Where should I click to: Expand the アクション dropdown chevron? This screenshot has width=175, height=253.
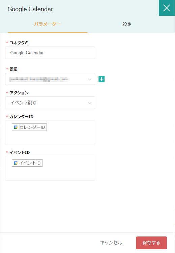coord(90,103)
